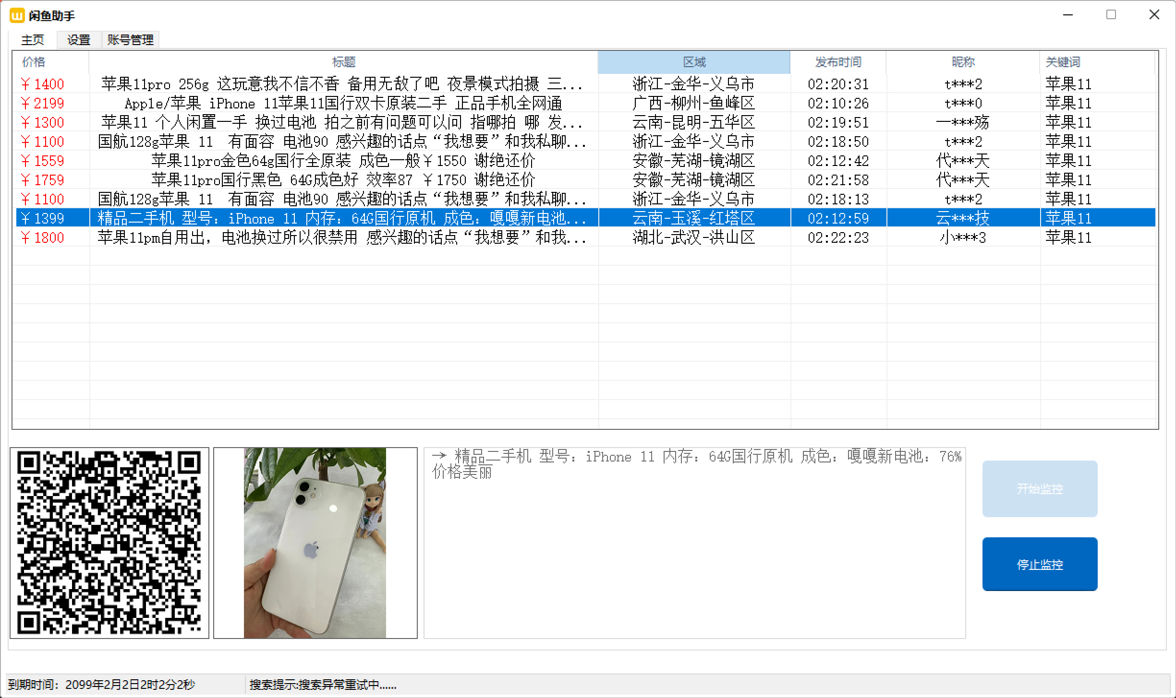Select the ¥1800 苹果11pm listing from 武汉

(x=343, y=237)
